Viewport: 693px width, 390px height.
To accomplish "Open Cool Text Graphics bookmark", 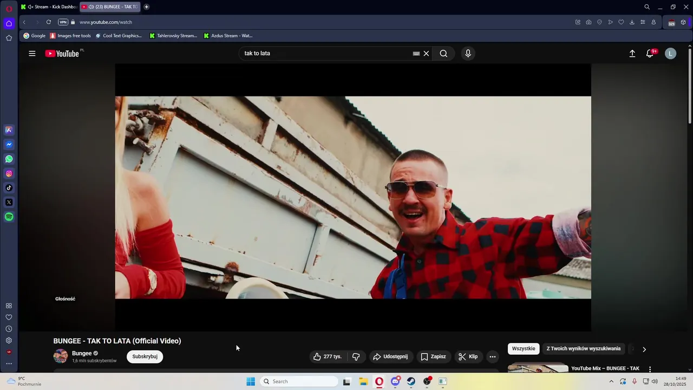I will pyautogui.click(x=118, y=36).
